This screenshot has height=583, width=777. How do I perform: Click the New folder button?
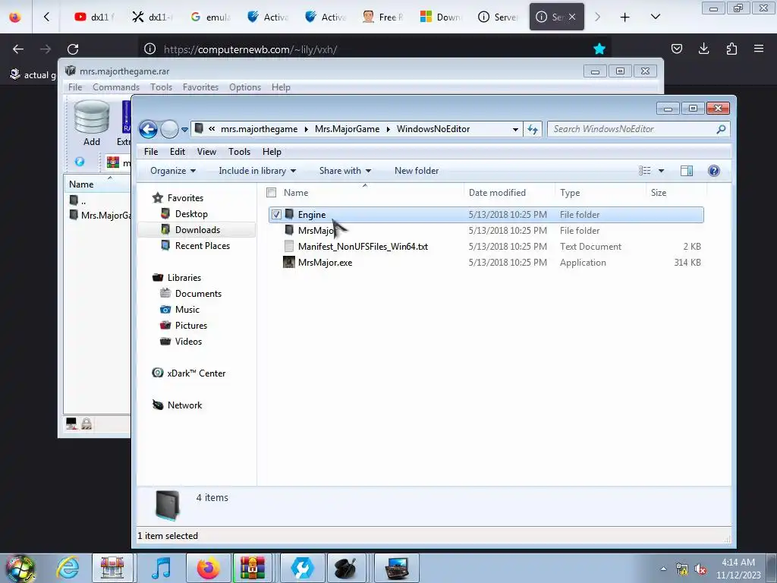click(x=417, y=171)
